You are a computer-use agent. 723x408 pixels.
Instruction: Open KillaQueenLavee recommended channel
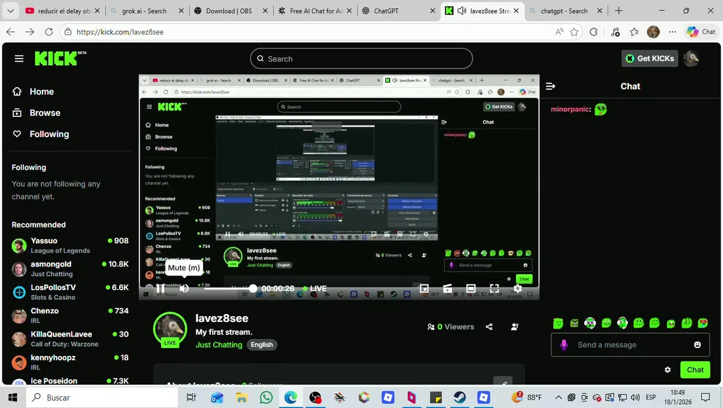(x=70, y=339)
